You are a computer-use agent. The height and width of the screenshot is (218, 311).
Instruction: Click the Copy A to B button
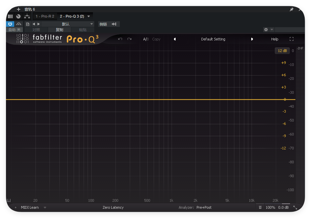click(x=156, y=39)
